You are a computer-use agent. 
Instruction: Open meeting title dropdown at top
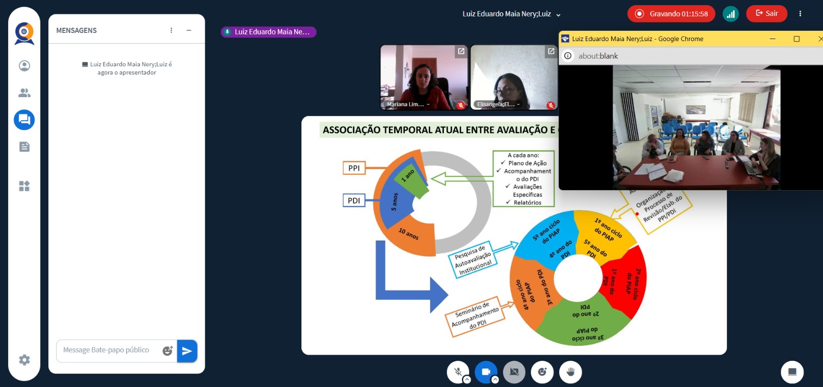click(x=559, y=15)
